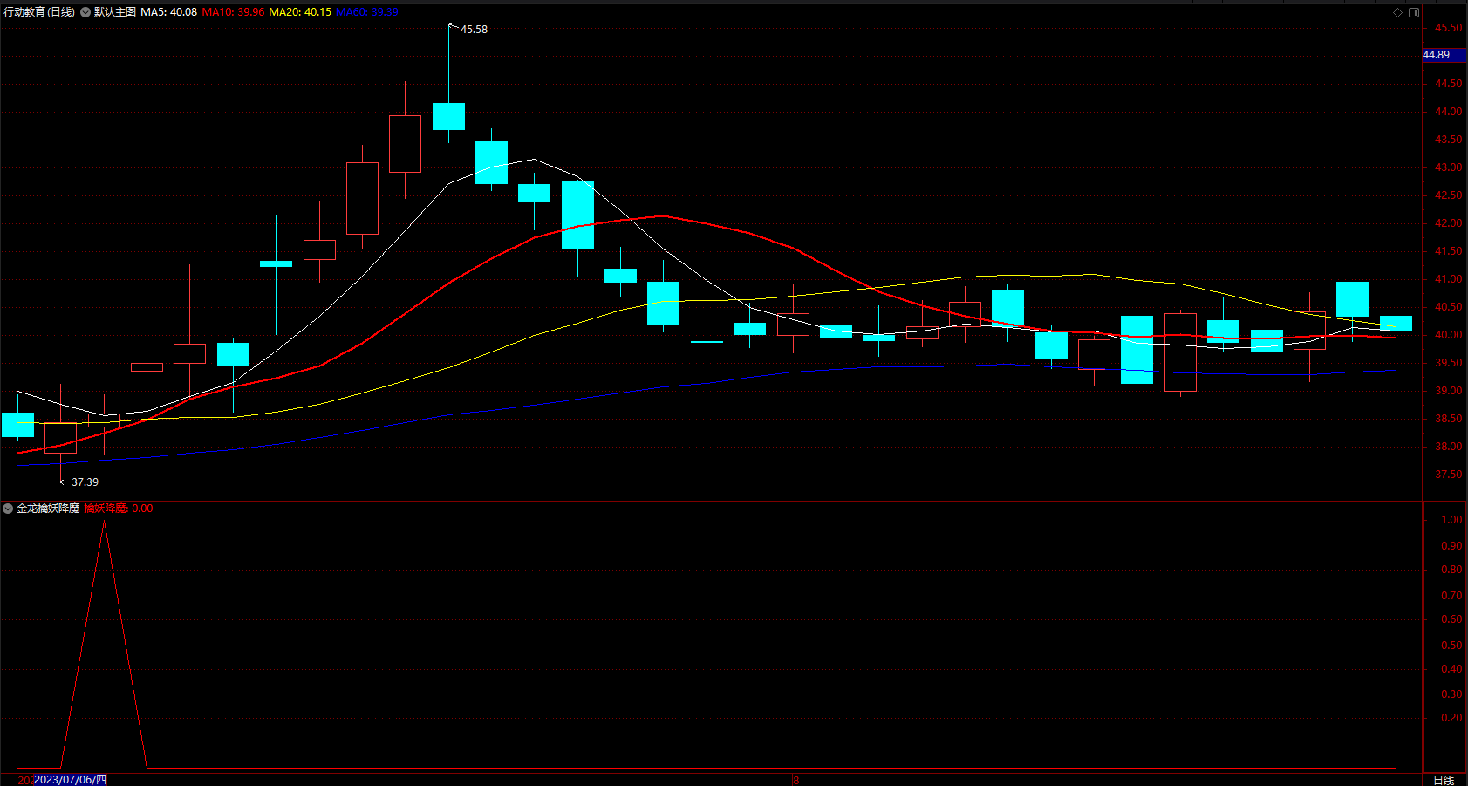This screenshot has width=1468, height=786.
Task: Click the month 8 marker on time axis
Action: pos(795,780)
